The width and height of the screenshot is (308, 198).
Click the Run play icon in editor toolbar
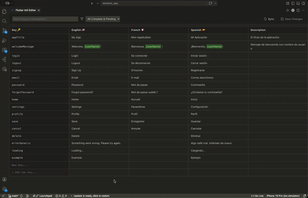(x=288, y=10)
